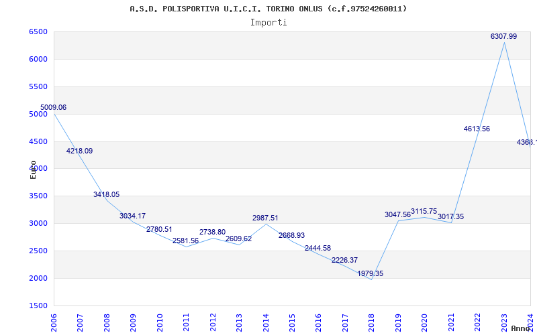This screenshot has height=335, width=537.
Task: Click x-axis year label 2017
Action: point(345,323)
